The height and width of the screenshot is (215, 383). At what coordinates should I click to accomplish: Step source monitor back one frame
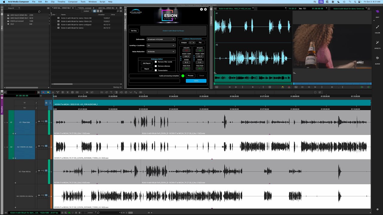point(230,87)
